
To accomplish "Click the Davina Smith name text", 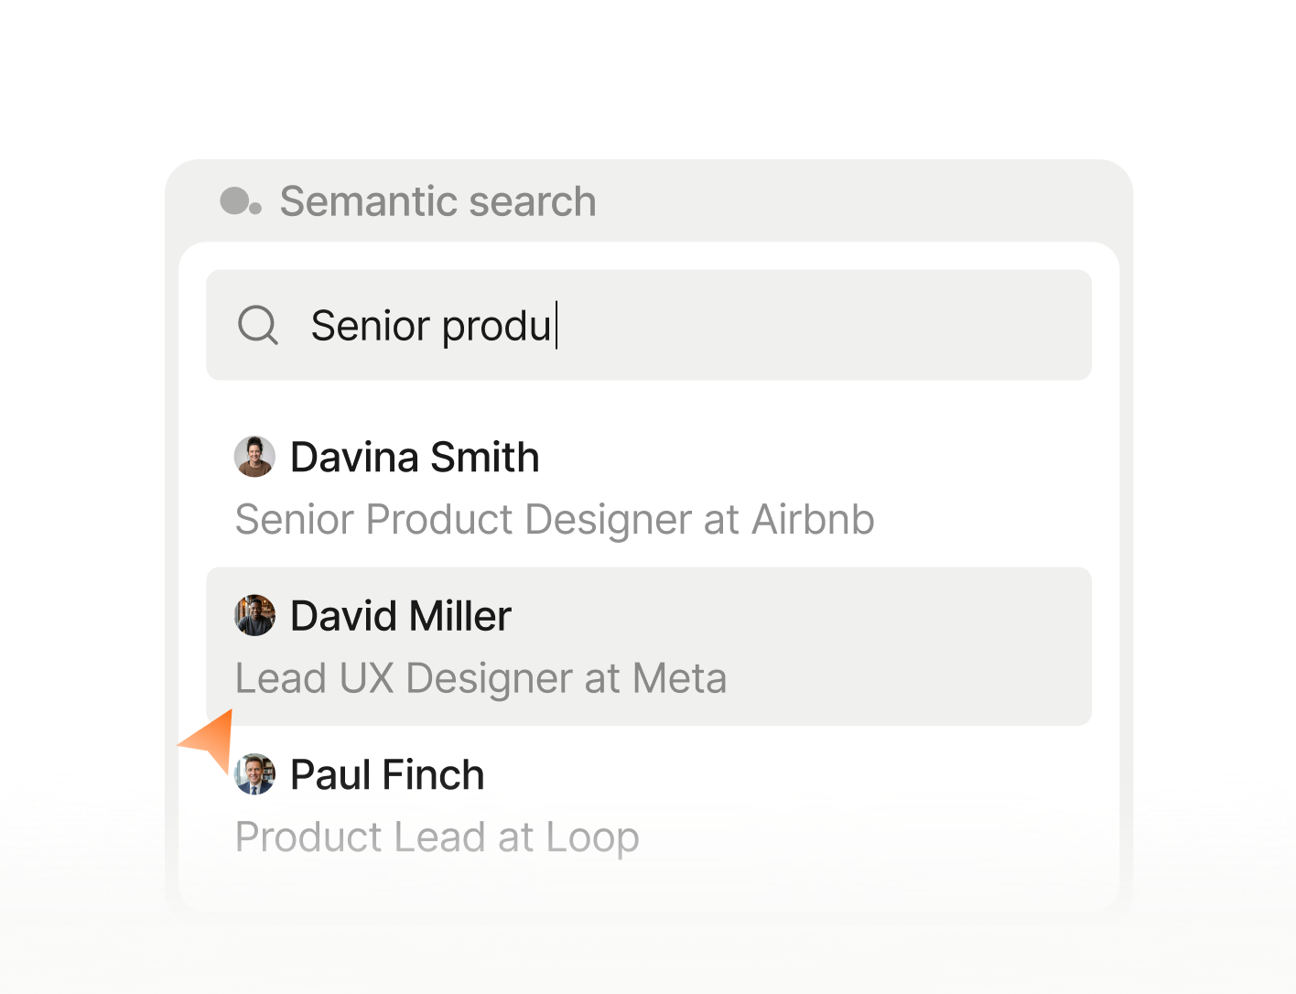I will pyautogui.click(x=414, y=457).
